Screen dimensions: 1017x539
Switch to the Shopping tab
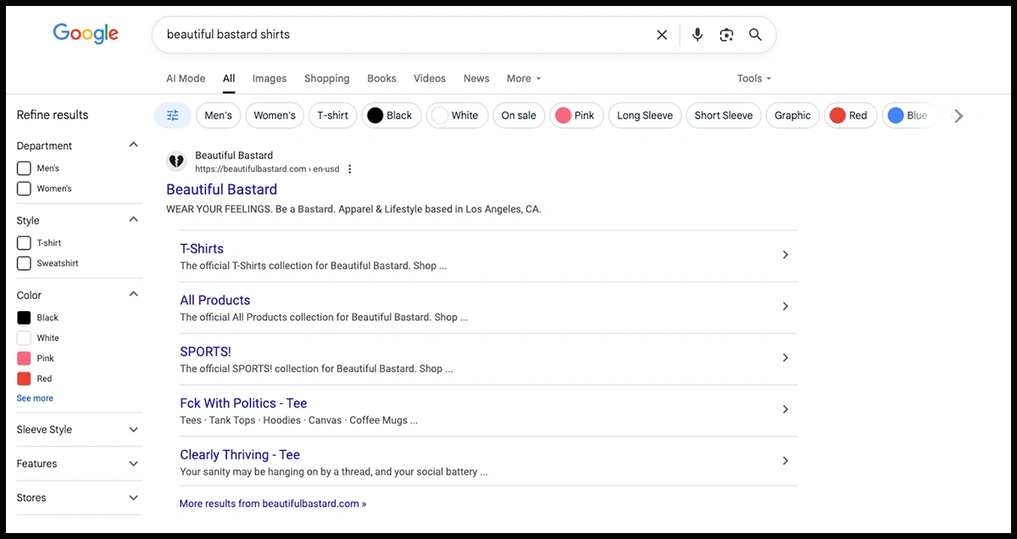pos(326,78)
